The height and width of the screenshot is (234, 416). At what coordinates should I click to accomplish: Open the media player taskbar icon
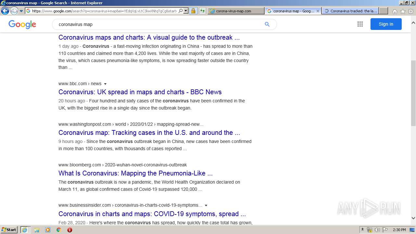[x=48, y=230]
